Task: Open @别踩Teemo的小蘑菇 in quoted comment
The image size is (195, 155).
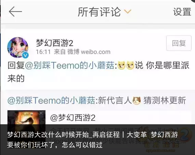Action: [x=51, y=100]
